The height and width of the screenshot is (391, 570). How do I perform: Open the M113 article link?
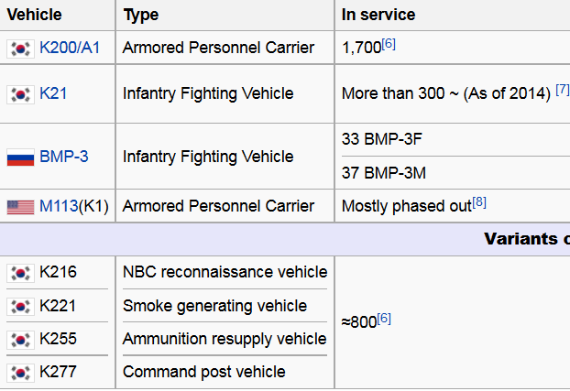[59, 206]
